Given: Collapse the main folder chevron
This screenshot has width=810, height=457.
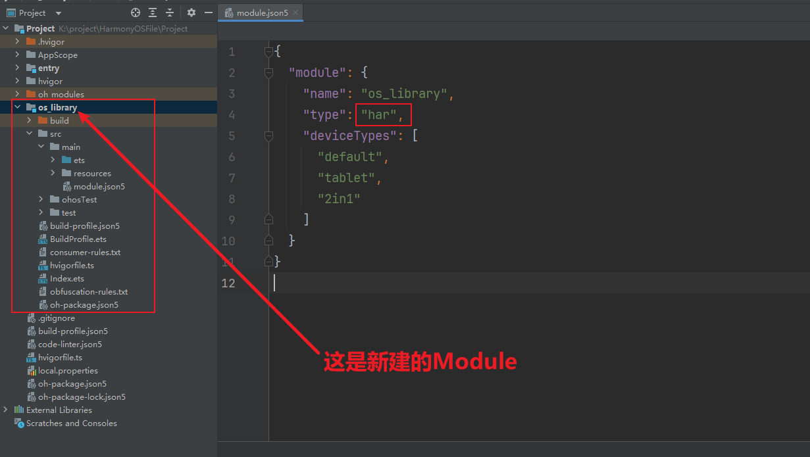Looking at the screenshot, I should click(41, 147).
